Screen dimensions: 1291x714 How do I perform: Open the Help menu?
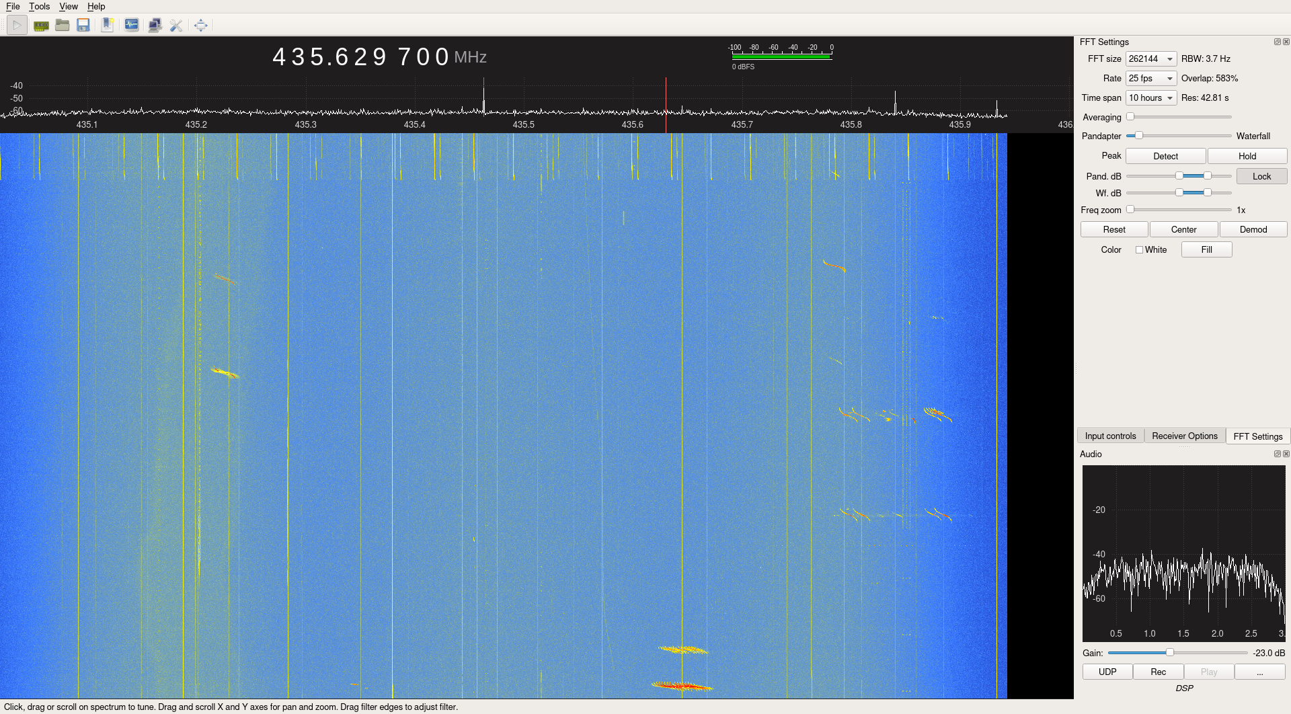coord(96,6)
